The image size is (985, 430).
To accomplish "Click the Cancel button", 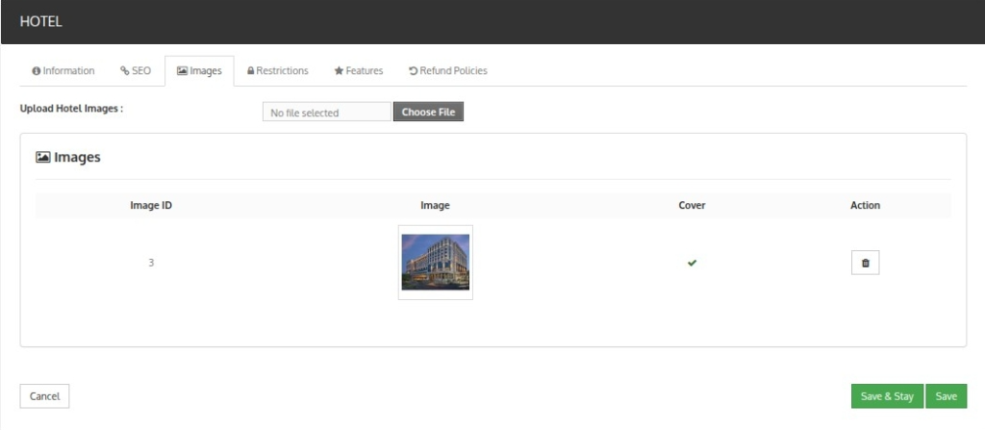I will click(x=44, y=396).
